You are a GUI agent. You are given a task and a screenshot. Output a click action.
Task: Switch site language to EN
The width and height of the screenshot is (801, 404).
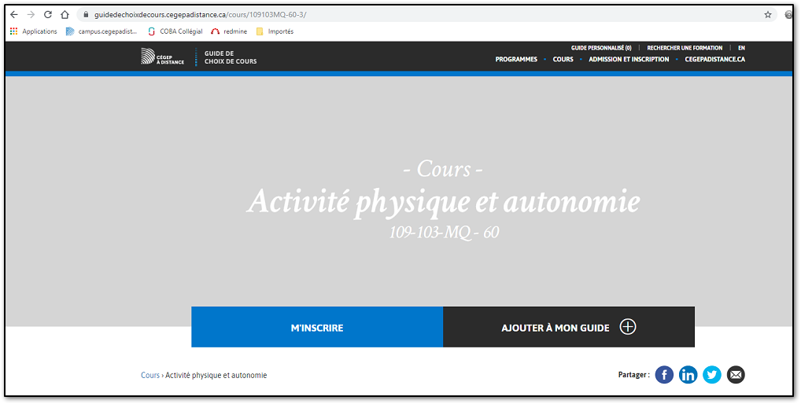(x=741, y=48)
